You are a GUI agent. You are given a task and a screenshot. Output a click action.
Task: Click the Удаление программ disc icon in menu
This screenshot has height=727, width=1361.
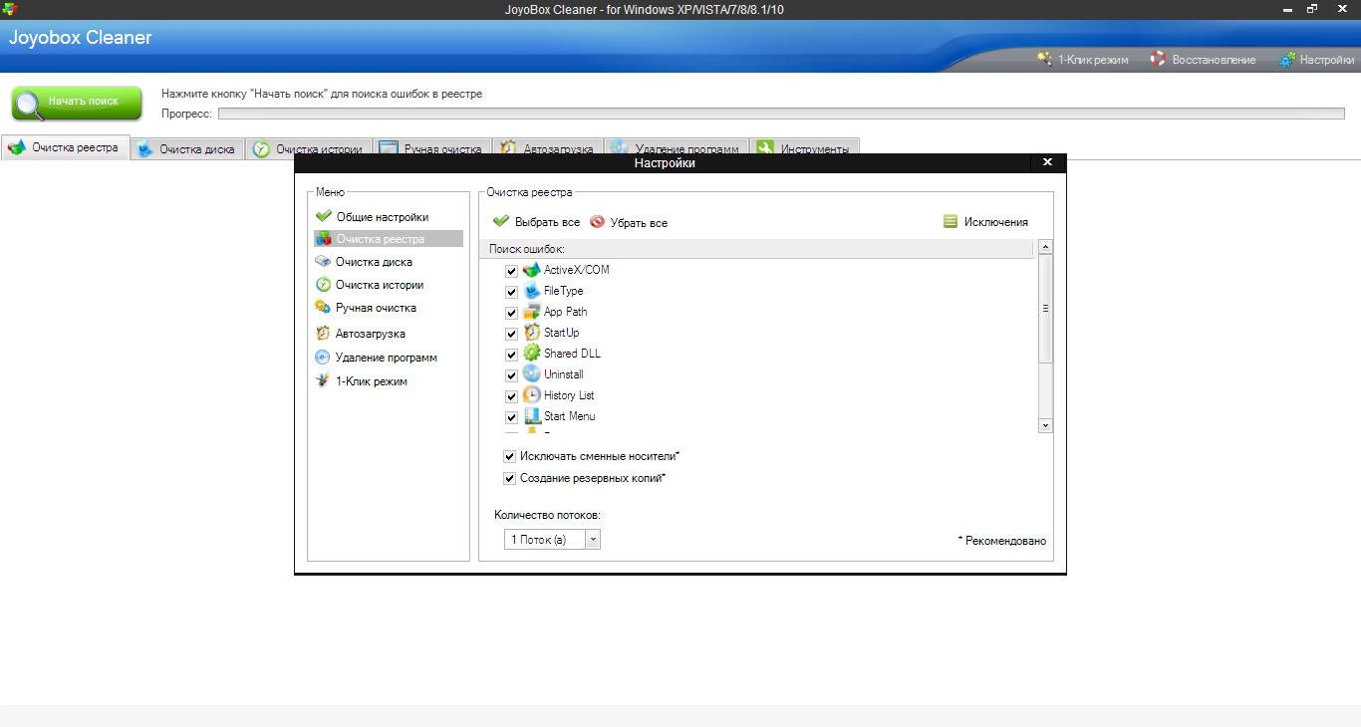pyautogui.click(x=323, y=358)
